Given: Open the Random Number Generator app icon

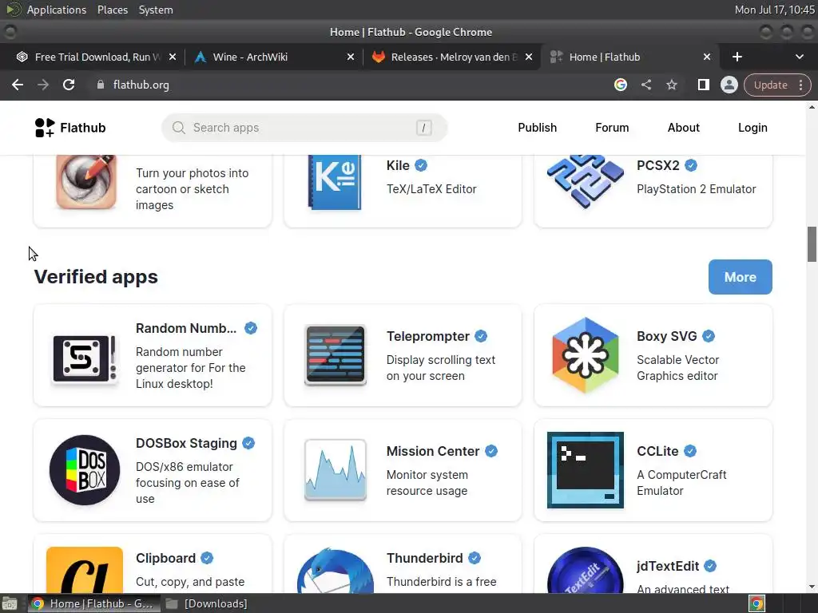Looking at the screenshot, I should [85, 359].
